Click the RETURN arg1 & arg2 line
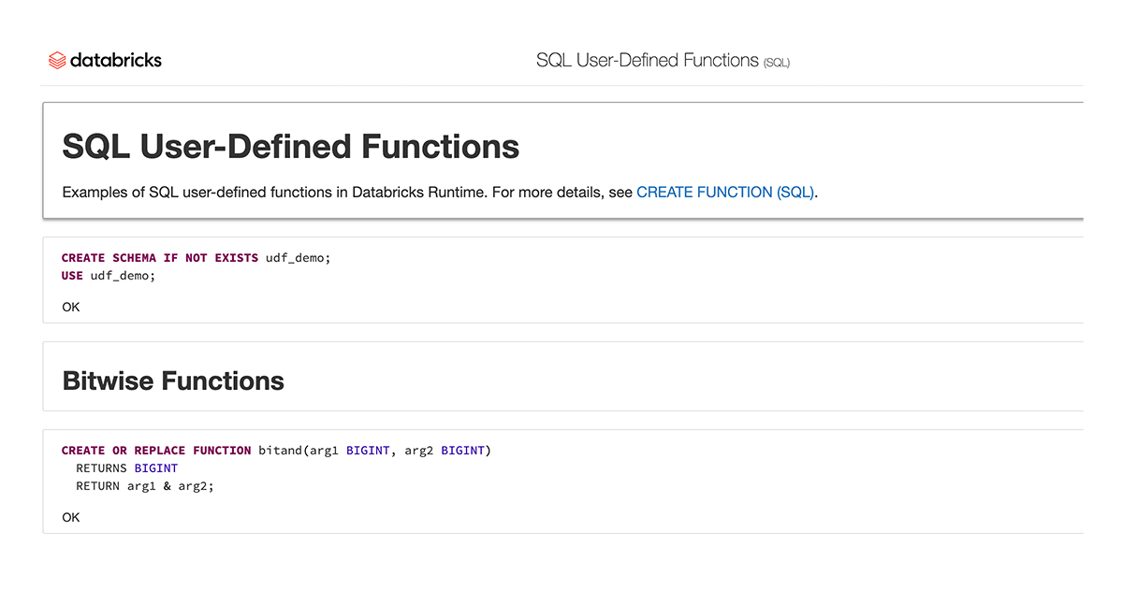The width and height of the screenshot is (1123, 589). click(145, 486)
